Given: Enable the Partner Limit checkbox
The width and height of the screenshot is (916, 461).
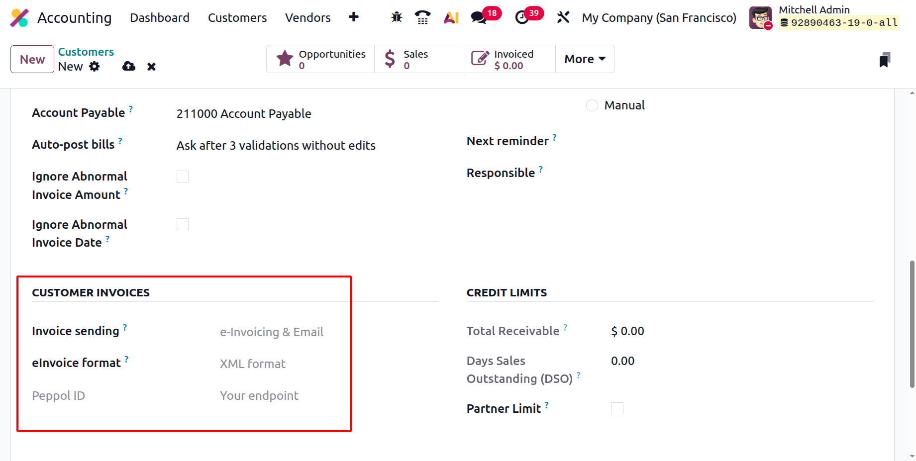Looking at the screenshot, I should pos(617,408).
